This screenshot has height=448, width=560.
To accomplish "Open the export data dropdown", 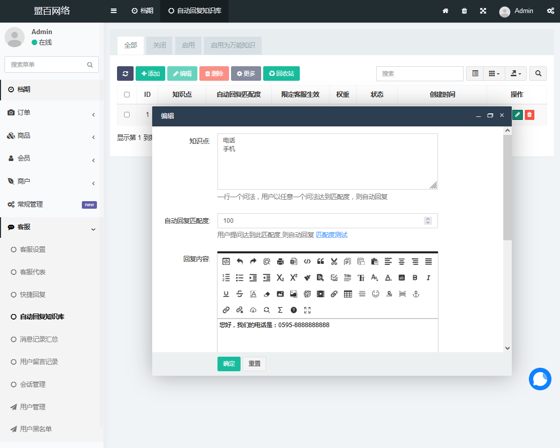I will pyautogui.click(x=516, y=74).
